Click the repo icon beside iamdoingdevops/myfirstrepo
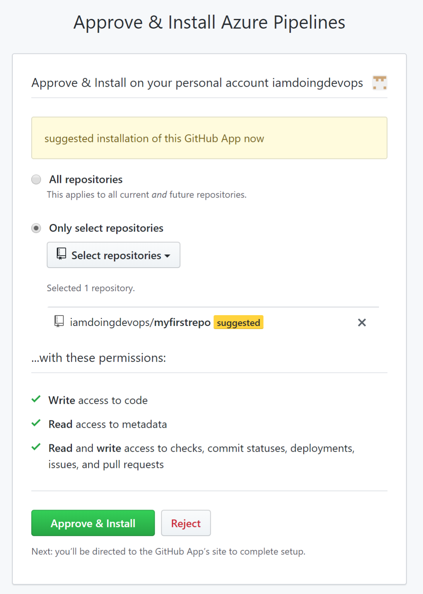Screen dimensions: 423x594 coord(58,322)
